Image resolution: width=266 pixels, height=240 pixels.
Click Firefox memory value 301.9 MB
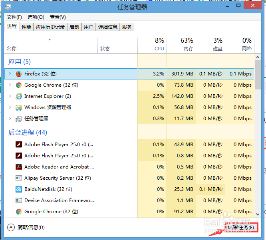(182, 74)
